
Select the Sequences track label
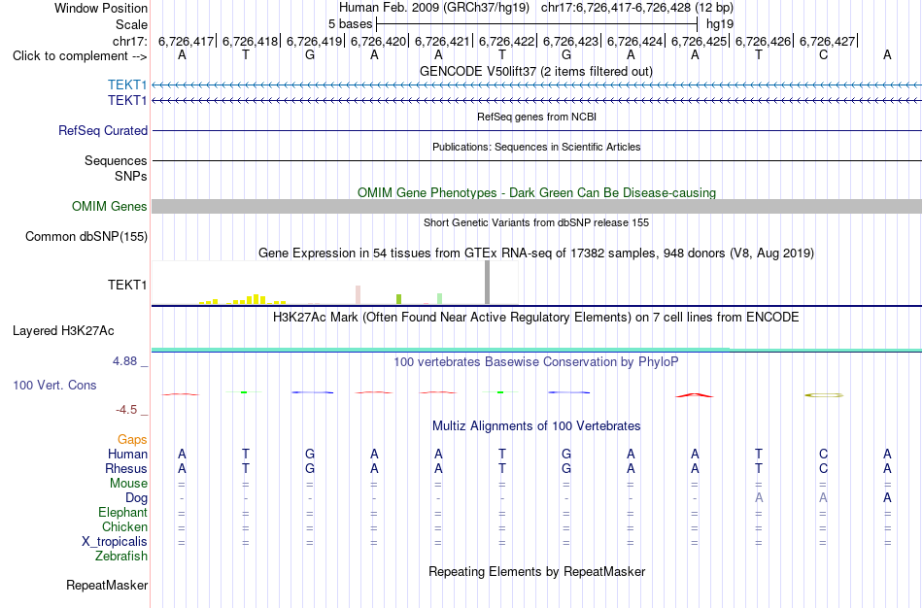pos(116,160)
